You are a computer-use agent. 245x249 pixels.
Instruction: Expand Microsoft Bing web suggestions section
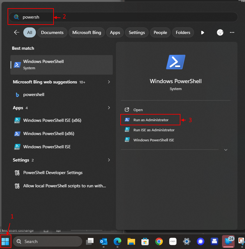tap(109, 82)
